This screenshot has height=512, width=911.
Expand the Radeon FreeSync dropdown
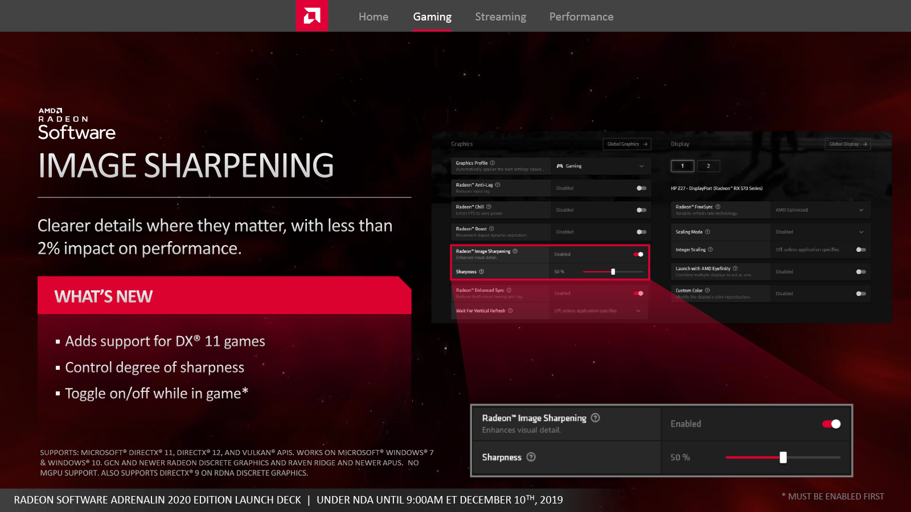(861, 210)
